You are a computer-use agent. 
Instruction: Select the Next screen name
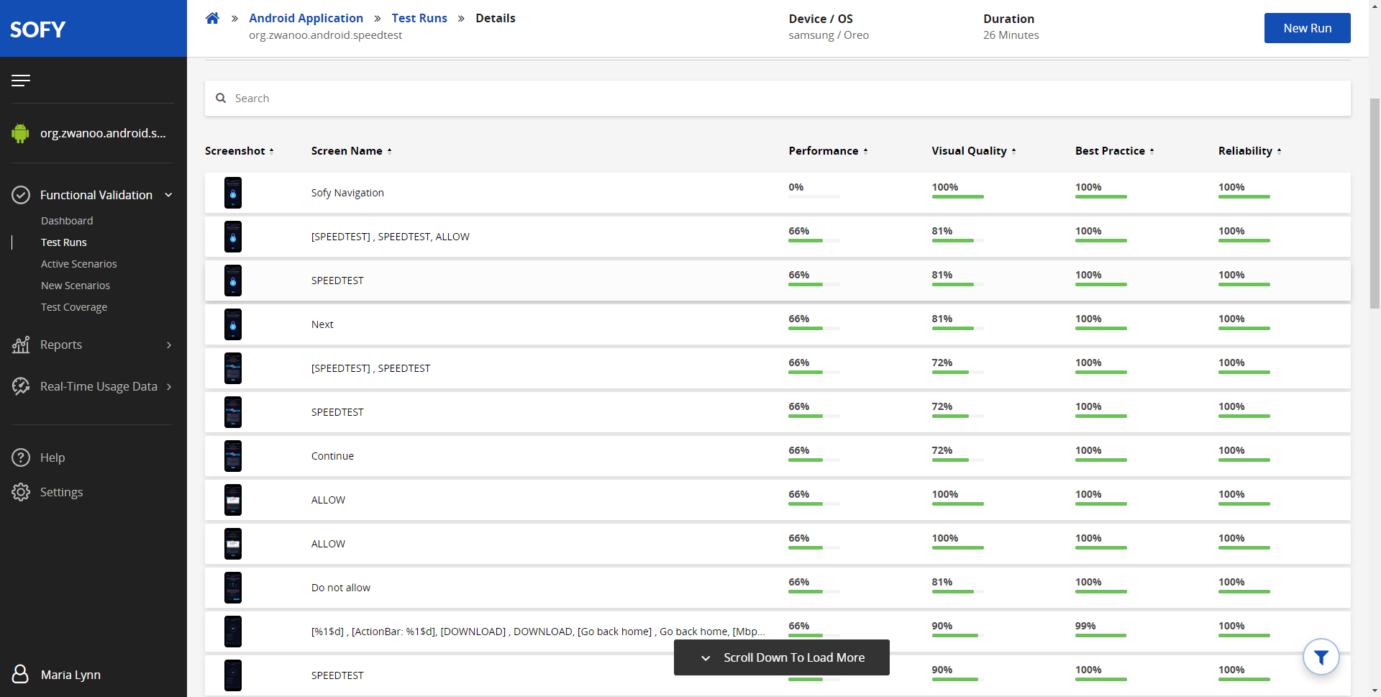[x=322, y=324]
